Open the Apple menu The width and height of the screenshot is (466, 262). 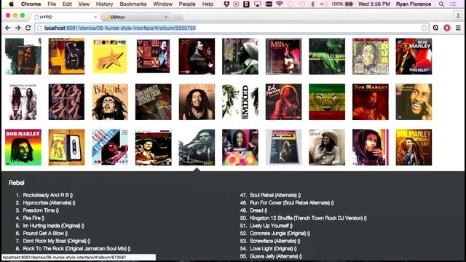click(11, 4)
